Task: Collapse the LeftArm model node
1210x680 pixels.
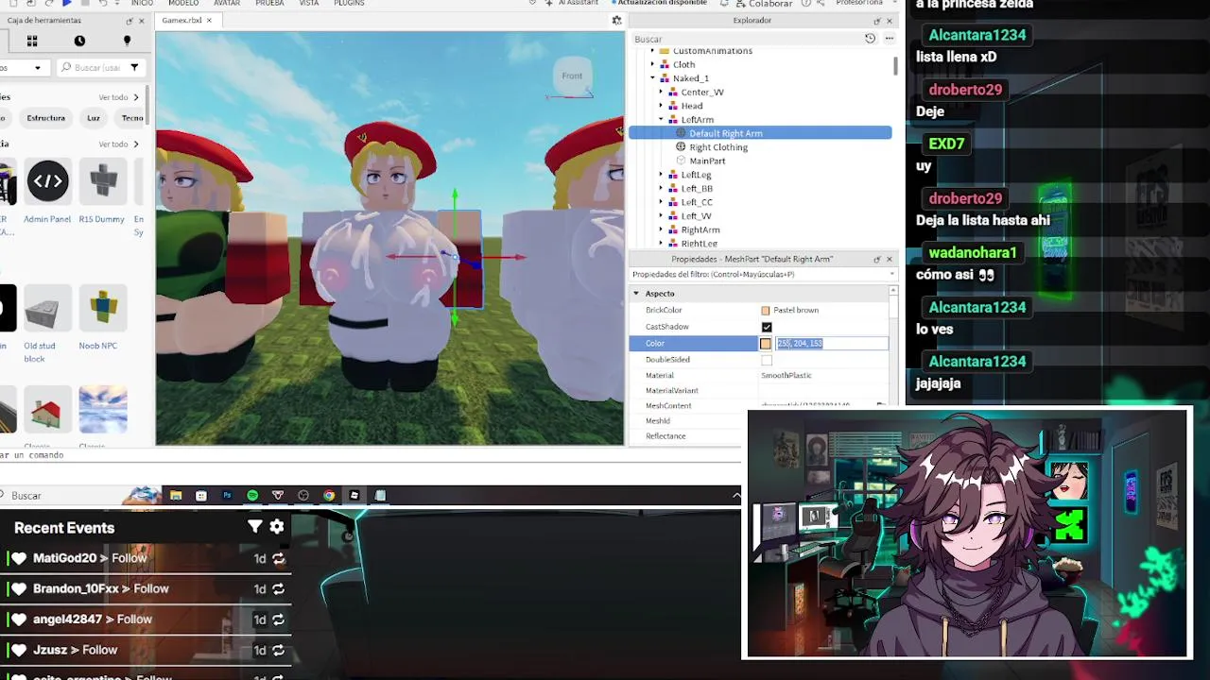Action: (661, 120)
